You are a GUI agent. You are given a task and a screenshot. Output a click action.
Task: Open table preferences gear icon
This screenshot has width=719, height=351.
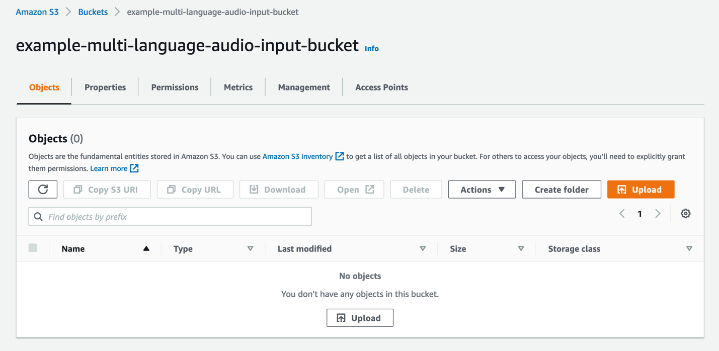[x=685, y=214]
